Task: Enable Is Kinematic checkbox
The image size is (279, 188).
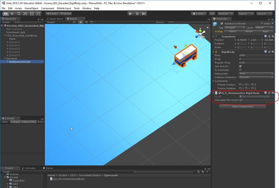Action: (240, 70)
